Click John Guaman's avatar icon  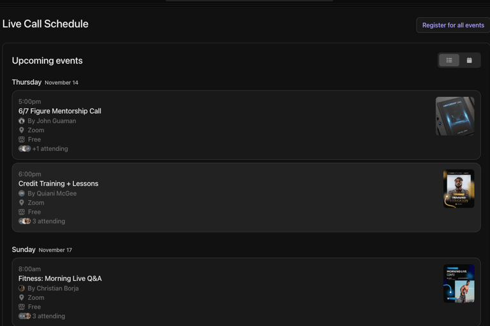click(x=22, y=121)
